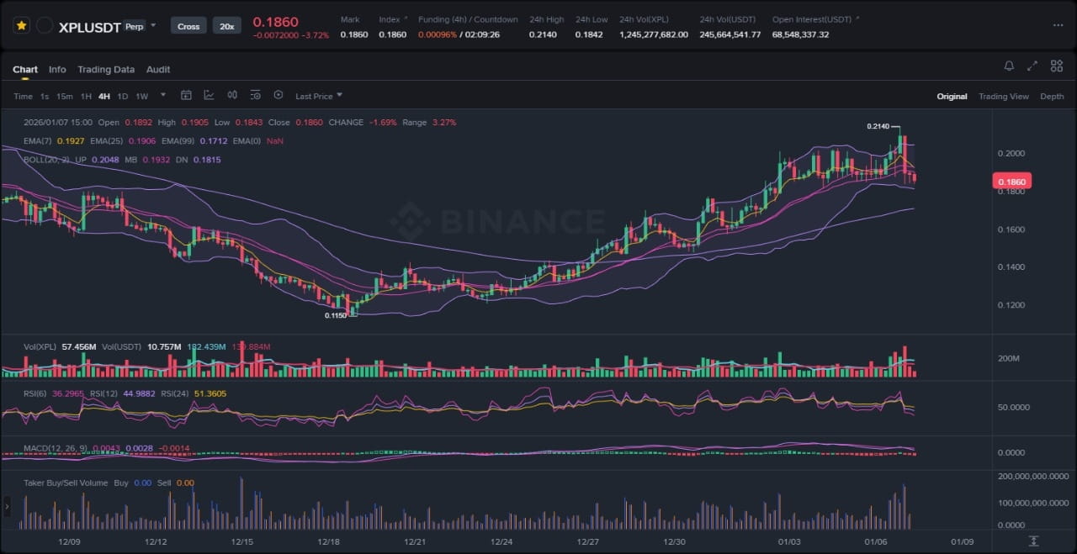Select the 1D interval

(x=123, y=96)
